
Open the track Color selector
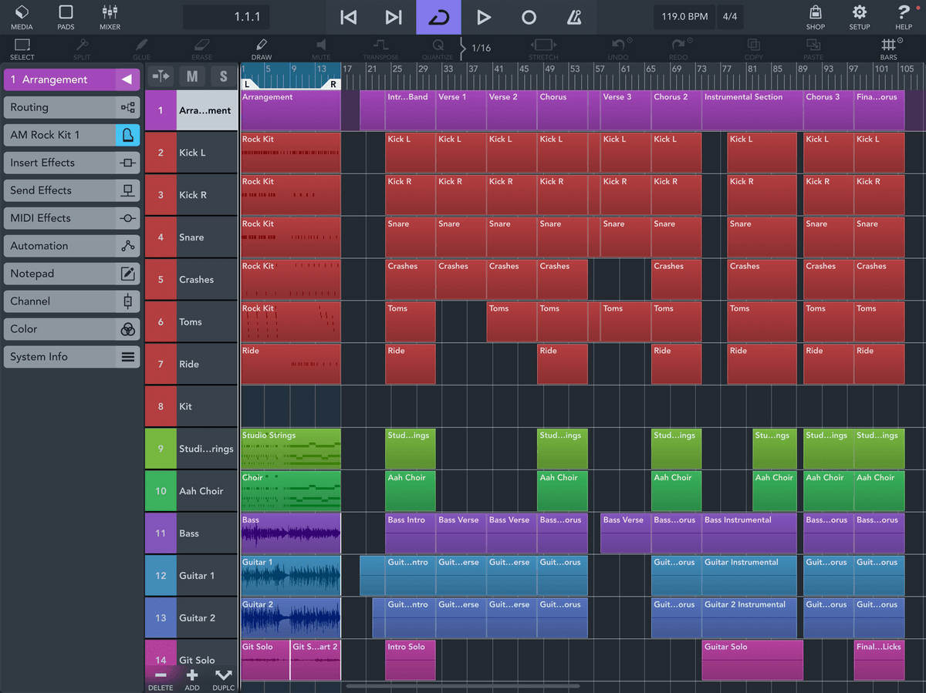pyautogui.click(x=71, y=329)
